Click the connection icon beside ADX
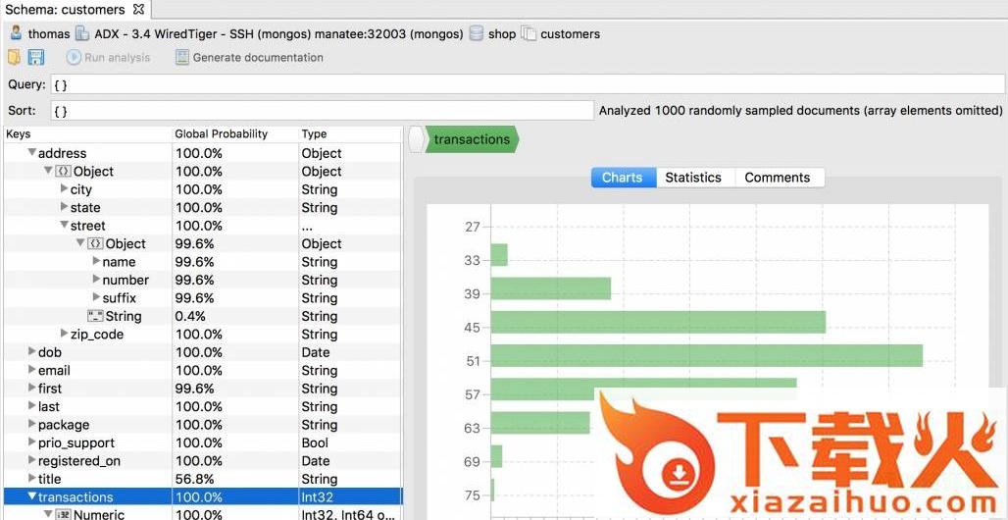The image size is (1008, 520). pyautogui.click(x=82, y=33)
